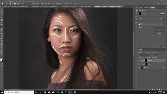The height and width of the screenshot is (94, 167).
Task: Hide the Shade layer
Action: (x=140, y=64)
